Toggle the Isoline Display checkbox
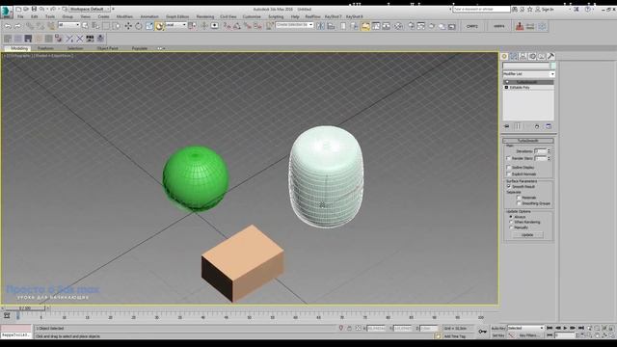617x347 pixels. [508, 167]
